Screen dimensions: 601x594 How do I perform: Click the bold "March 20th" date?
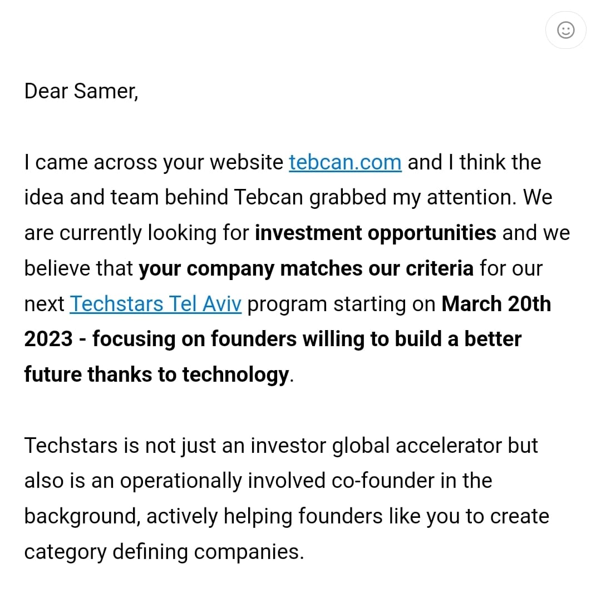click(496, 304)
